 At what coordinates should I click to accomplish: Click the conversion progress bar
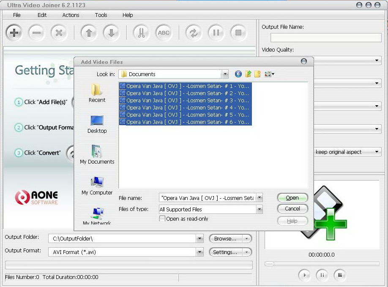tap(128, 265)
